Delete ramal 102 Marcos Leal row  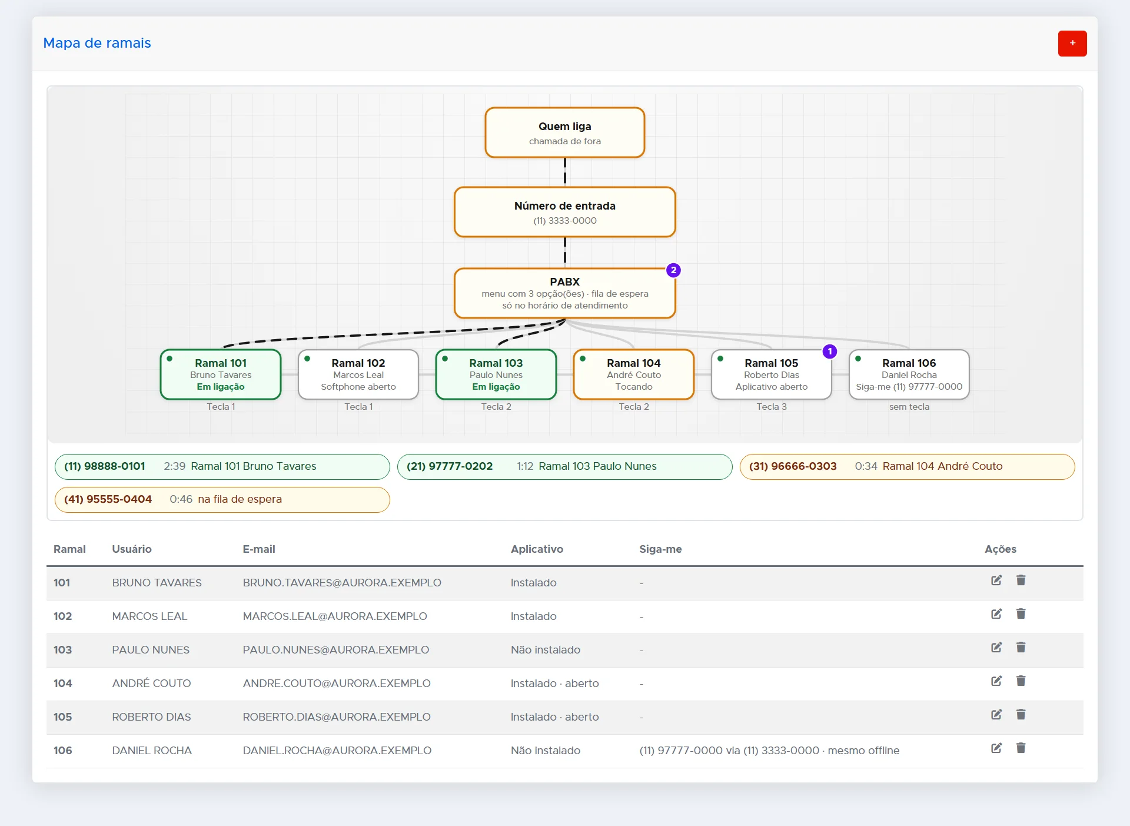click(1021, 614)
